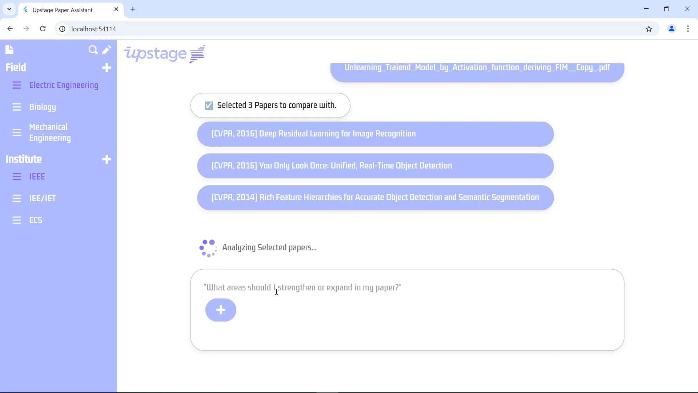698x393 pixels.
Task: Select the ECS institute item
Action: [x=36, y=220]
